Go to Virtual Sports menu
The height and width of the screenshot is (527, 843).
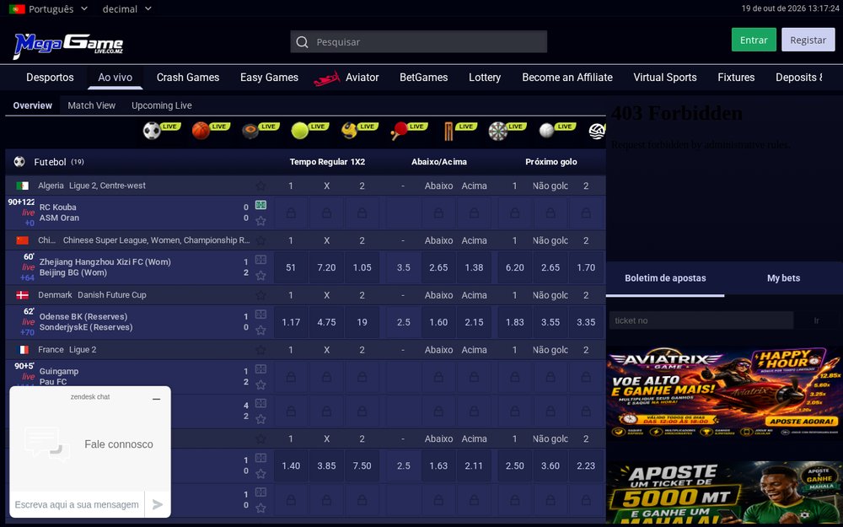[x=665, y=78]
